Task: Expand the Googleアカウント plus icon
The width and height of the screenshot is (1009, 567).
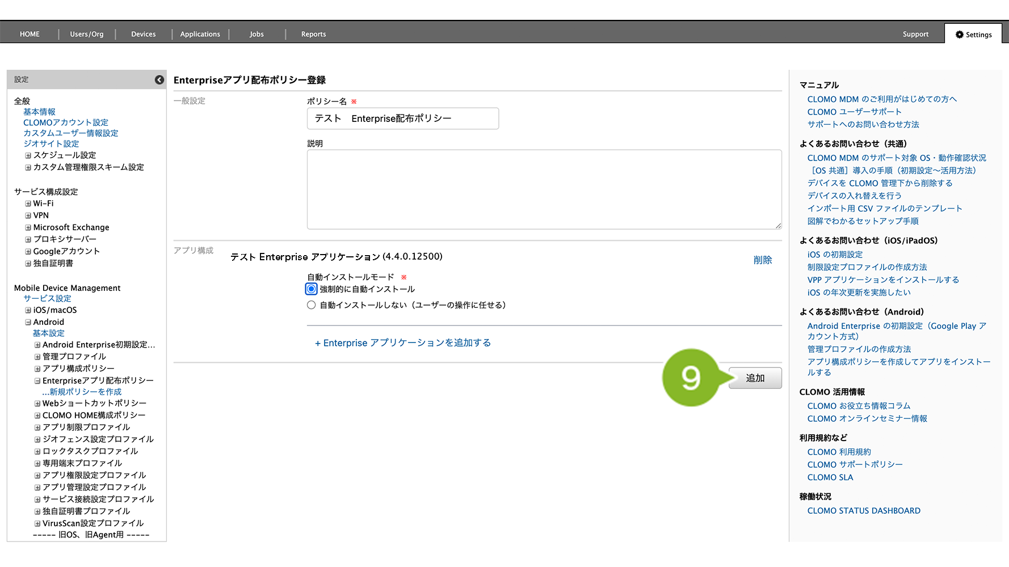Action: click(28, 252)
